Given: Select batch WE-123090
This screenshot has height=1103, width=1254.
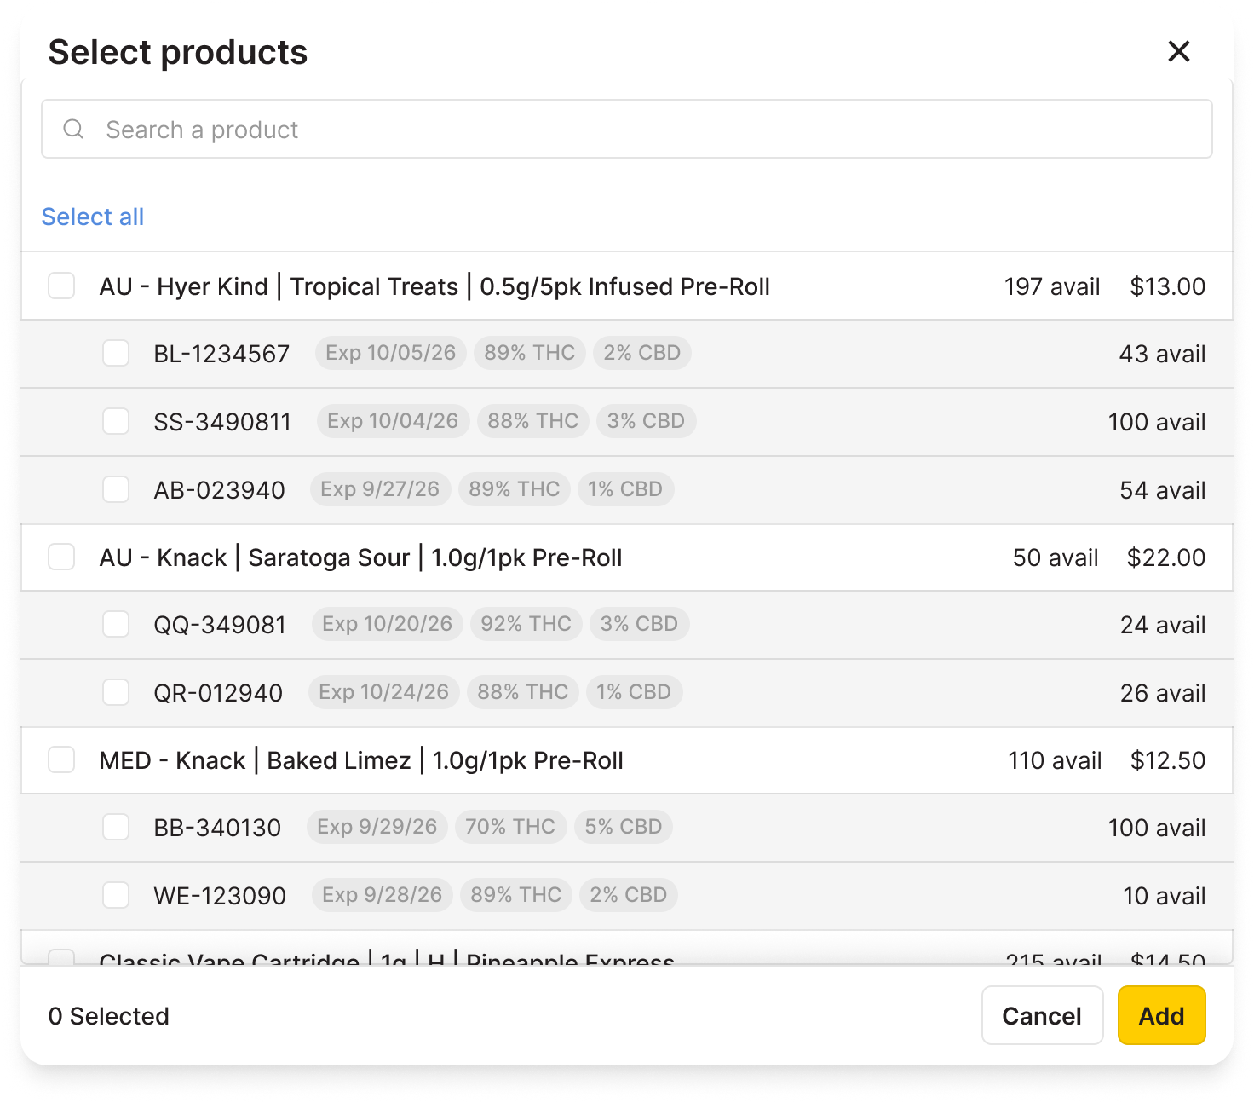Looking at the screenshot, I should 116,895.
